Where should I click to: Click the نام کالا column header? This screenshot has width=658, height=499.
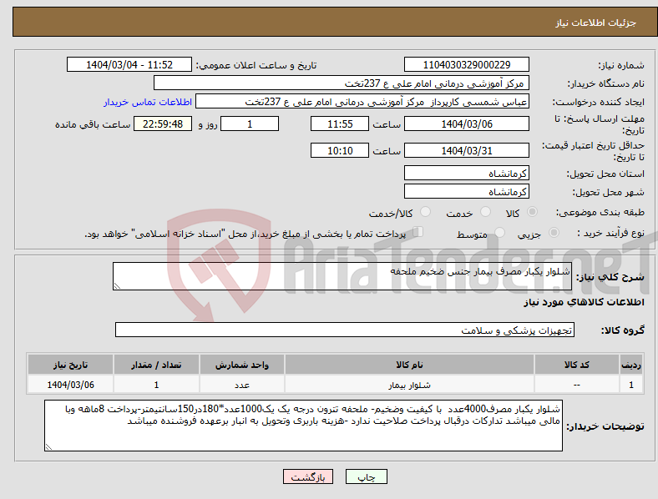(409, 365)
